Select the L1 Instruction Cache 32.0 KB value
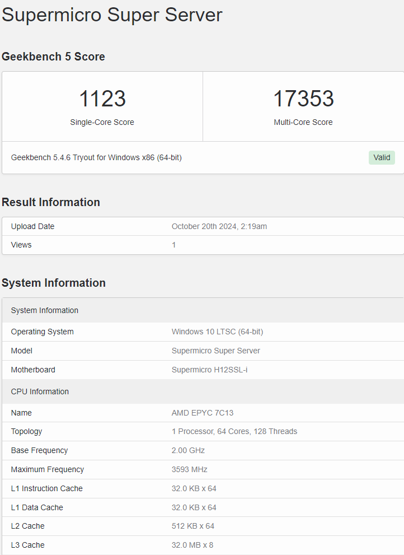404x555 pixels. pos(194,488)
